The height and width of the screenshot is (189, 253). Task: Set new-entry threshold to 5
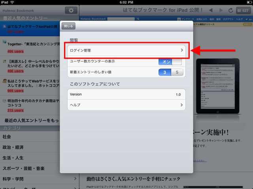coord(177,72)
